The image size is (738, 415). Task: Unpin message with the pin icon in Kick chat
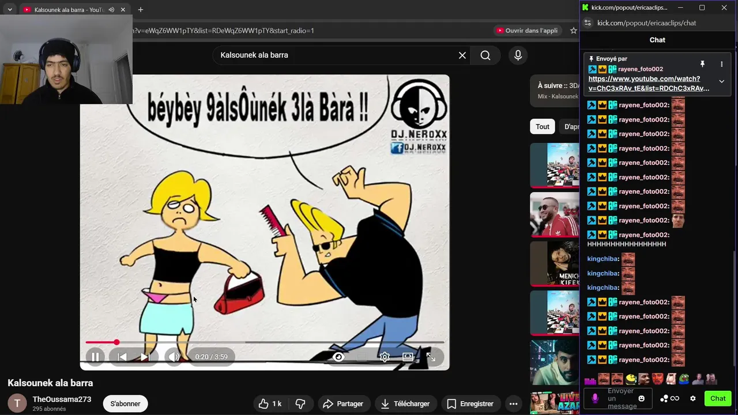[702, 64]
